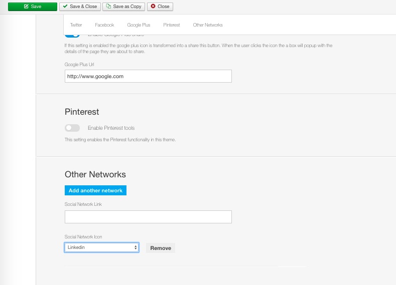Screen dimensions: 396x285
Task: Click Save as Copy button
Action: 124,7
